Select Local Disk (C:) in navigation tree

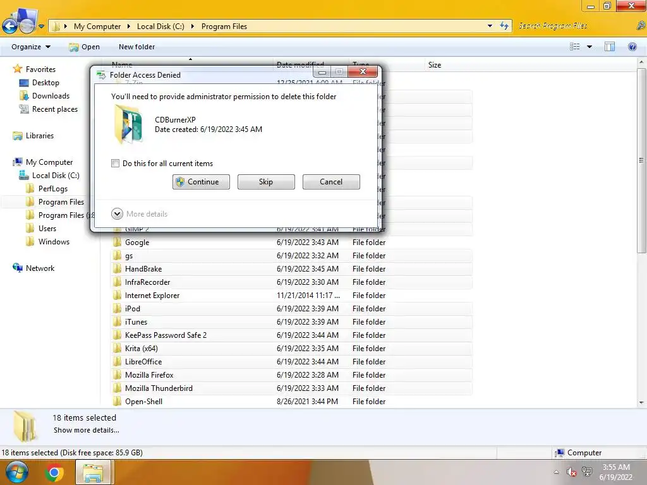(56, 176)
